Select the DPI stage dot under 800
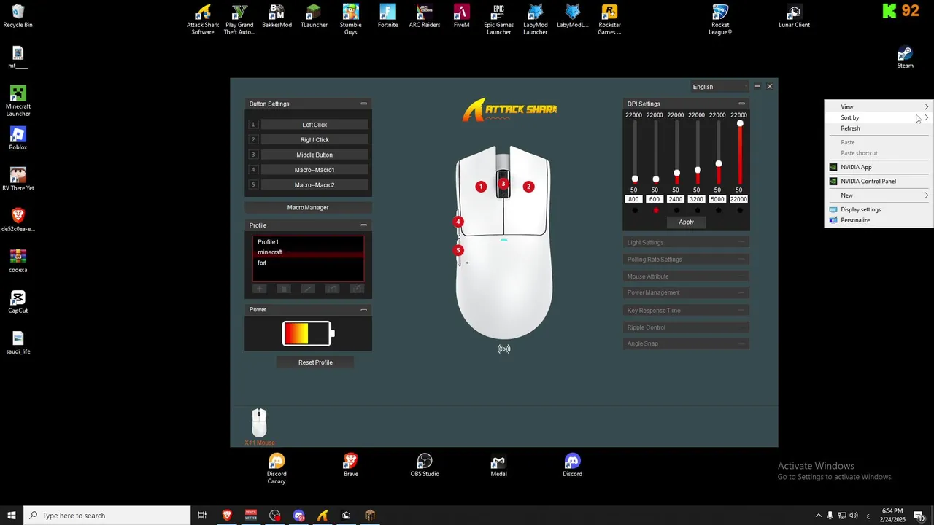Screen dimensions: 934x525 click(x=635, y=211)
